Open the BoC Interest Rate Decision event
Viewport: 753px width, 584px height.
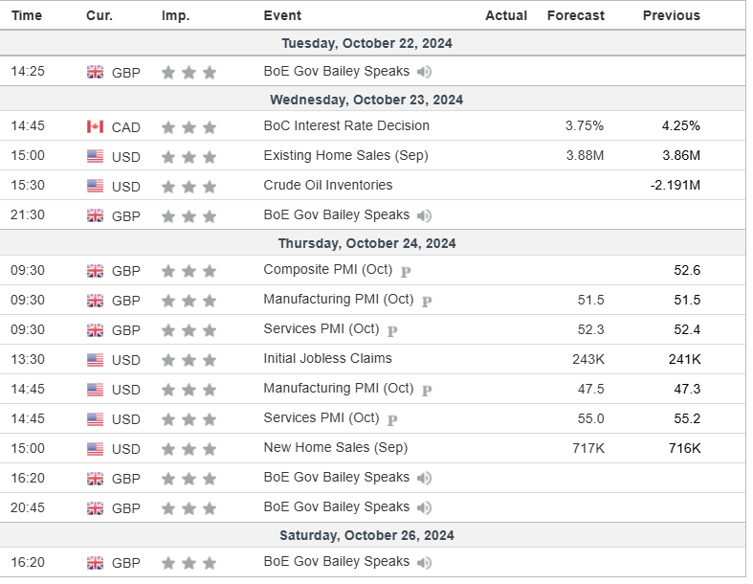(346, 125)
